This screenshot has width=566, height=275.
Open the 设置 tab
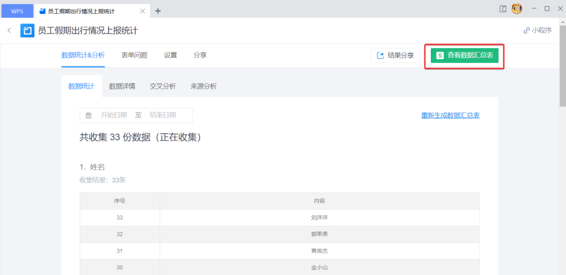click(x=170, y=56)
